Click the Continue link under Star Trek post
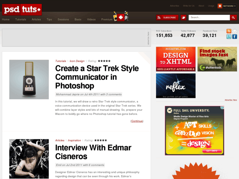This screenshot has height=179, width=239. tap(137, 121)
